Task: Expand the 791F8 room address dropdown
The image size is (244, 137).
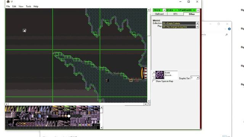Action: coord(164,10)
